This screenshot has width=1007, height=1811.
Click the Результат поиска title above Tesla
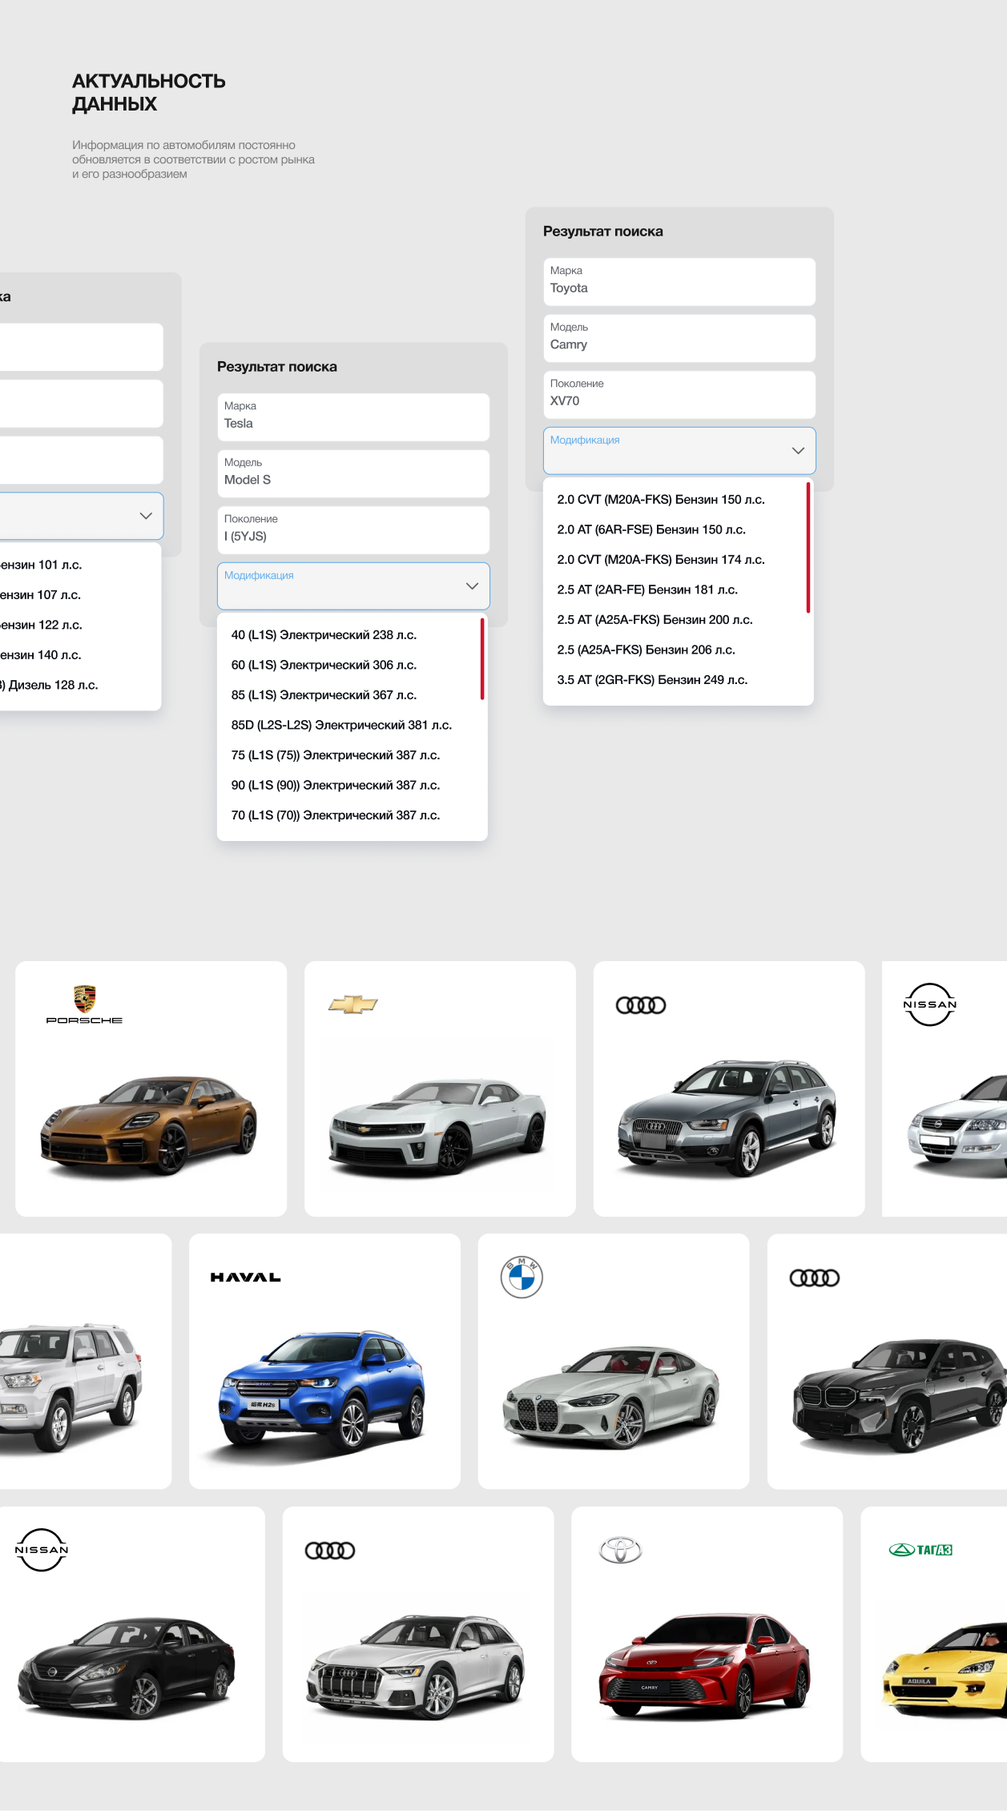(x=277, y=367)
